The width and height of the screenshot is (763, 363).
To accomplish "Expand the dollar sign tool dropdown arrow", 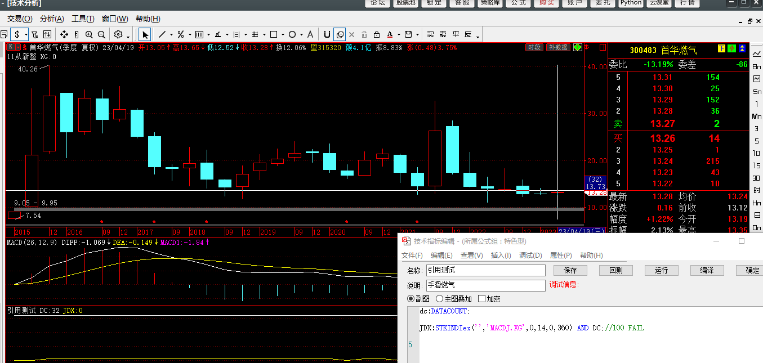I will point(26,34).
